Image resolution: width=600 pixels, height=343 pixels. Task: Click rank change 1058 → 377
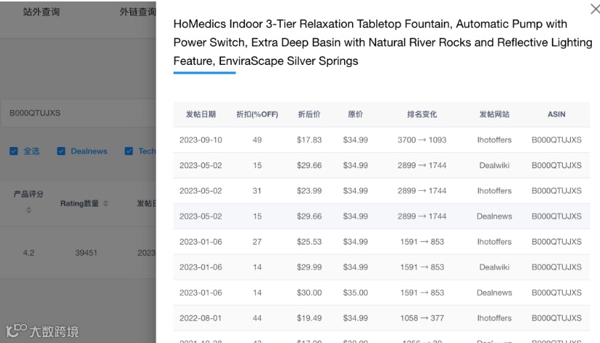point(422,318)
